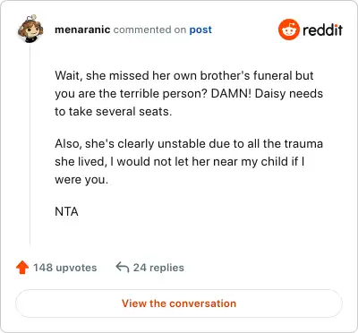358x333 pixels.
Task: Open the '24 replies' label
Action: coord(158,268)
